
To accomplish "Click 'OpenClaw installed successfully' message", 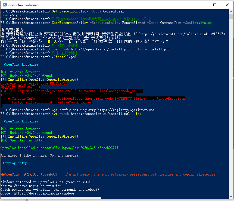I will (60, 148).
